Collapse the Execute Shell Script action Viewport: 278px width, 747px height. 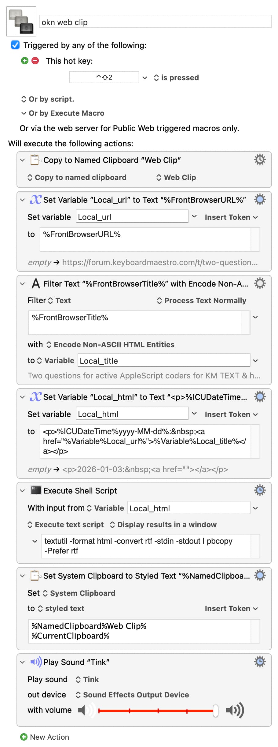click(x=22, y=491)
